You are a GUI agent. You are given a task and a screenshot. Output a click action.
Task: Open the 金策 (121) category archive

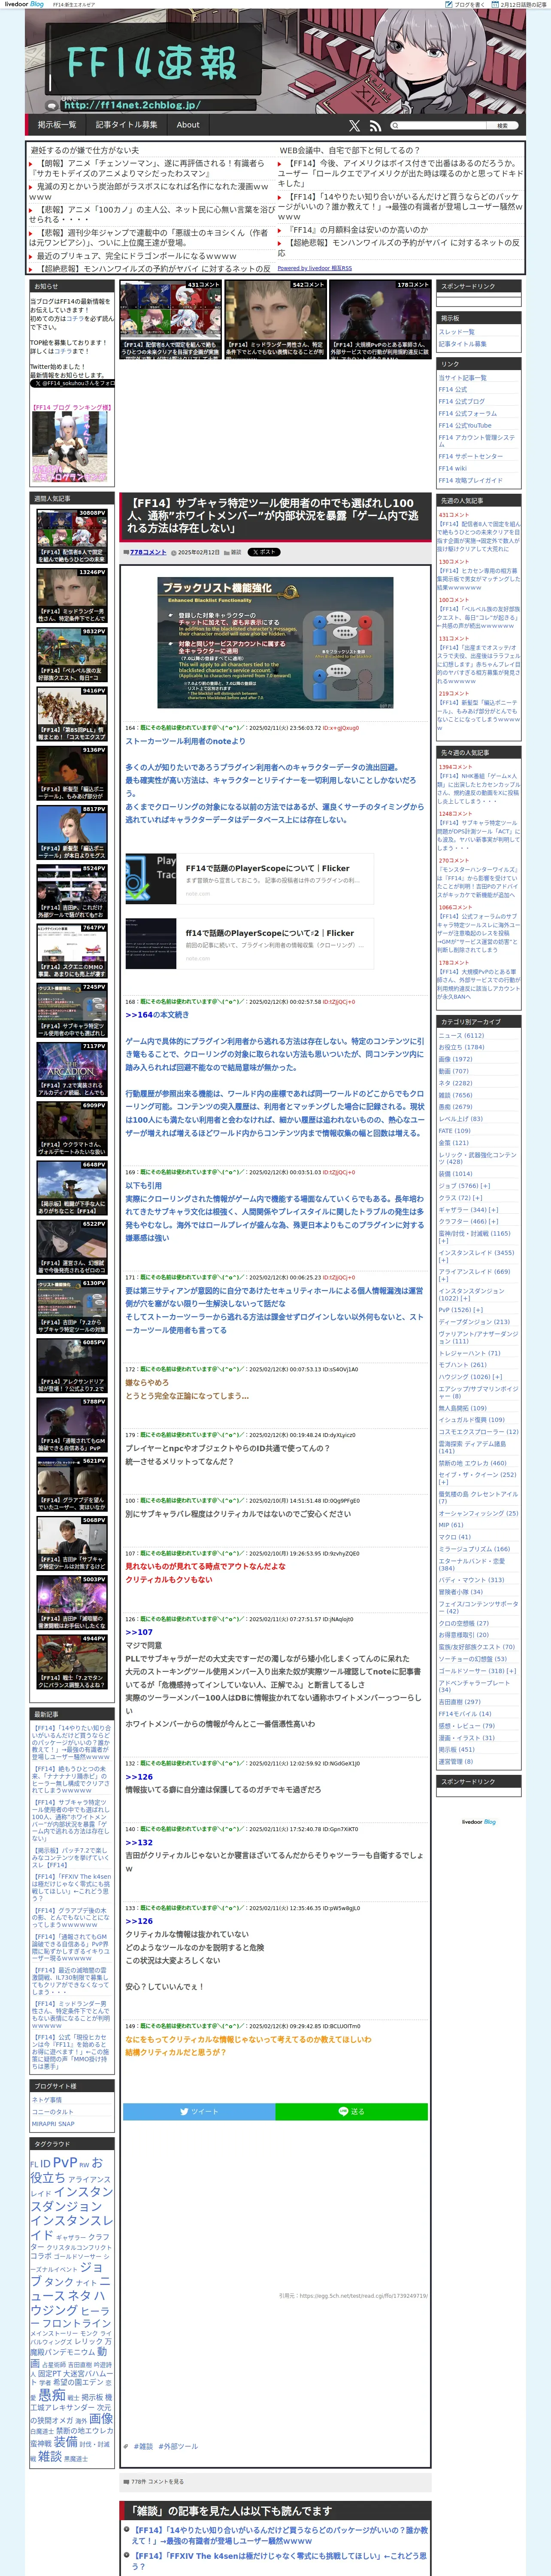tap(453, 1143)
